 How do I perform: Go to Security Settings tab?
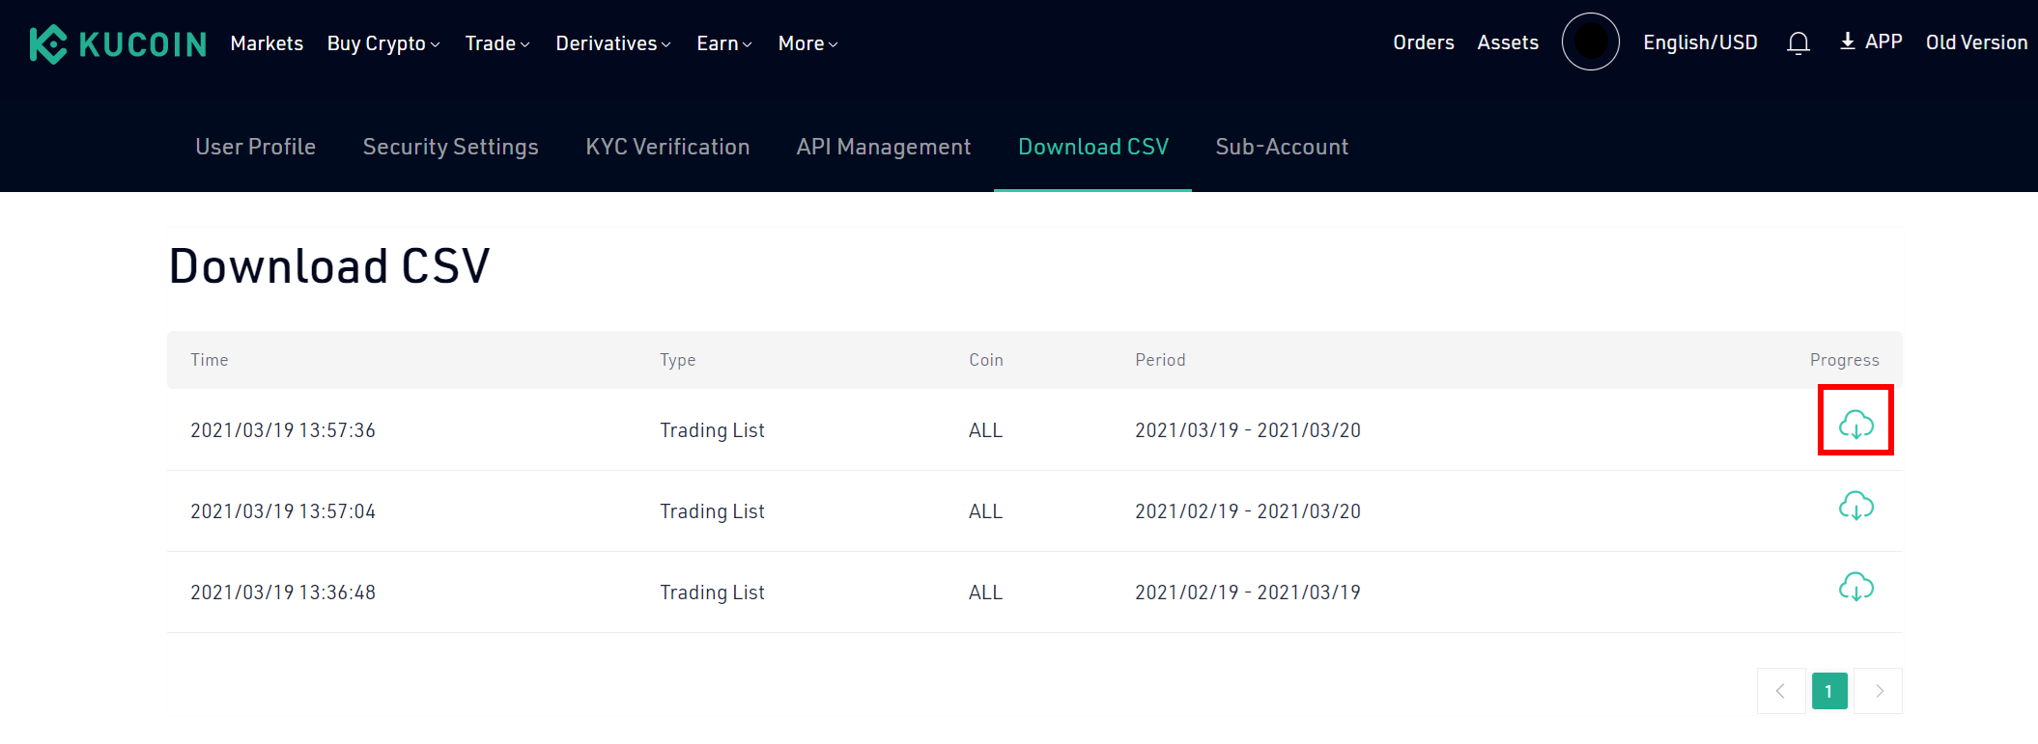450,147
